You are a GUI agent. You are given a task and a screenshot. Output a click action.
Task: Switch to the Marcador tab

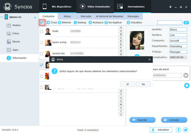[x=86, y=16]
